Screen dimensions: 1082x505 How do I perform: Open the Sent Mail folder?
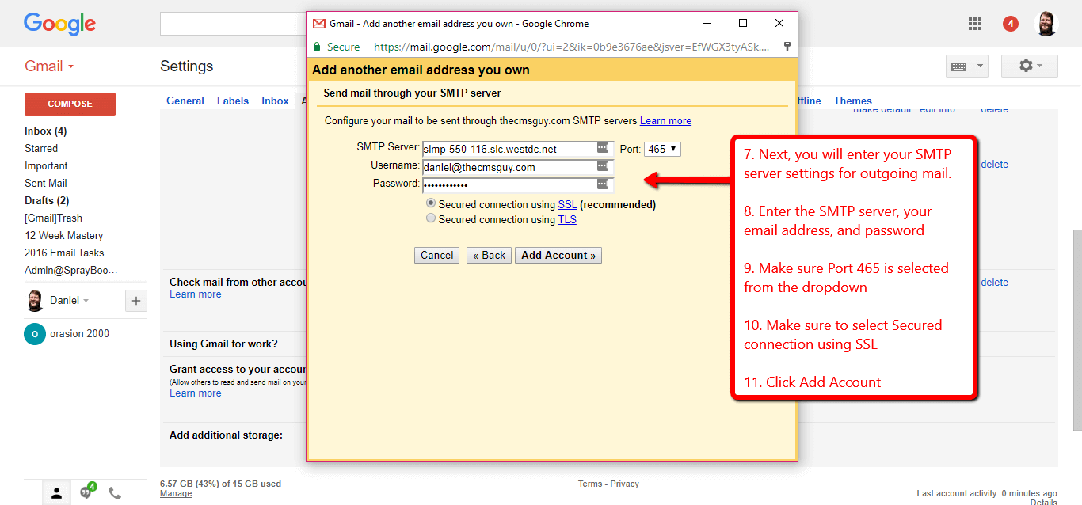(46, 183)
